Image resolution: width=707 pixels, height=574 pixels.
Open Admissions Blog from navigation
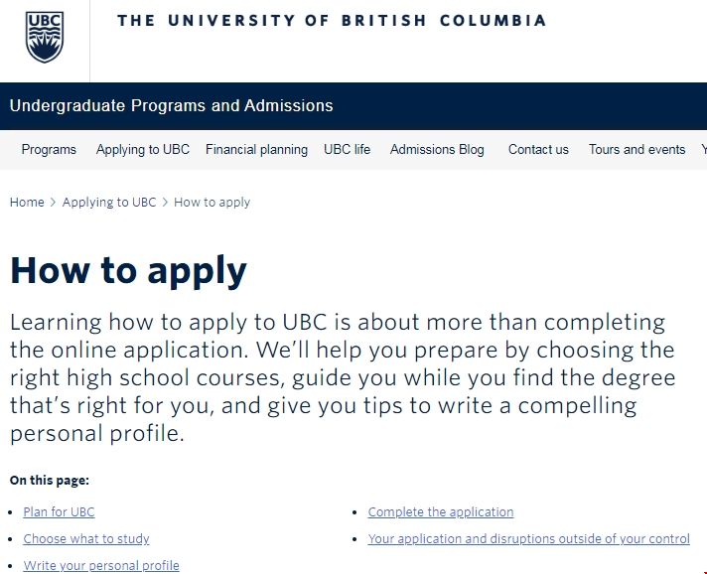(437, 150)
